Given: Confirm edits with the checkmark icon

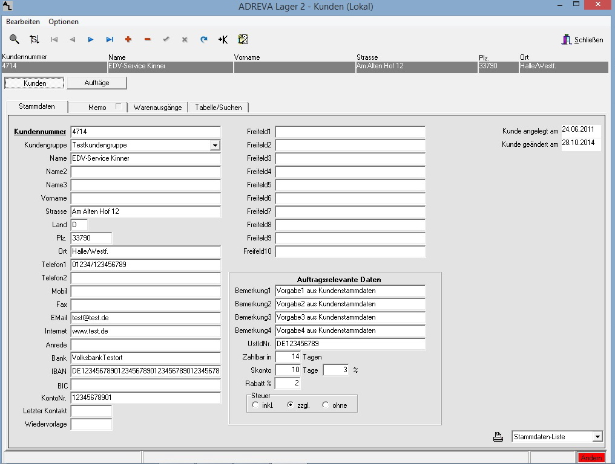Looking at the screenshot, I should [166, 39].
